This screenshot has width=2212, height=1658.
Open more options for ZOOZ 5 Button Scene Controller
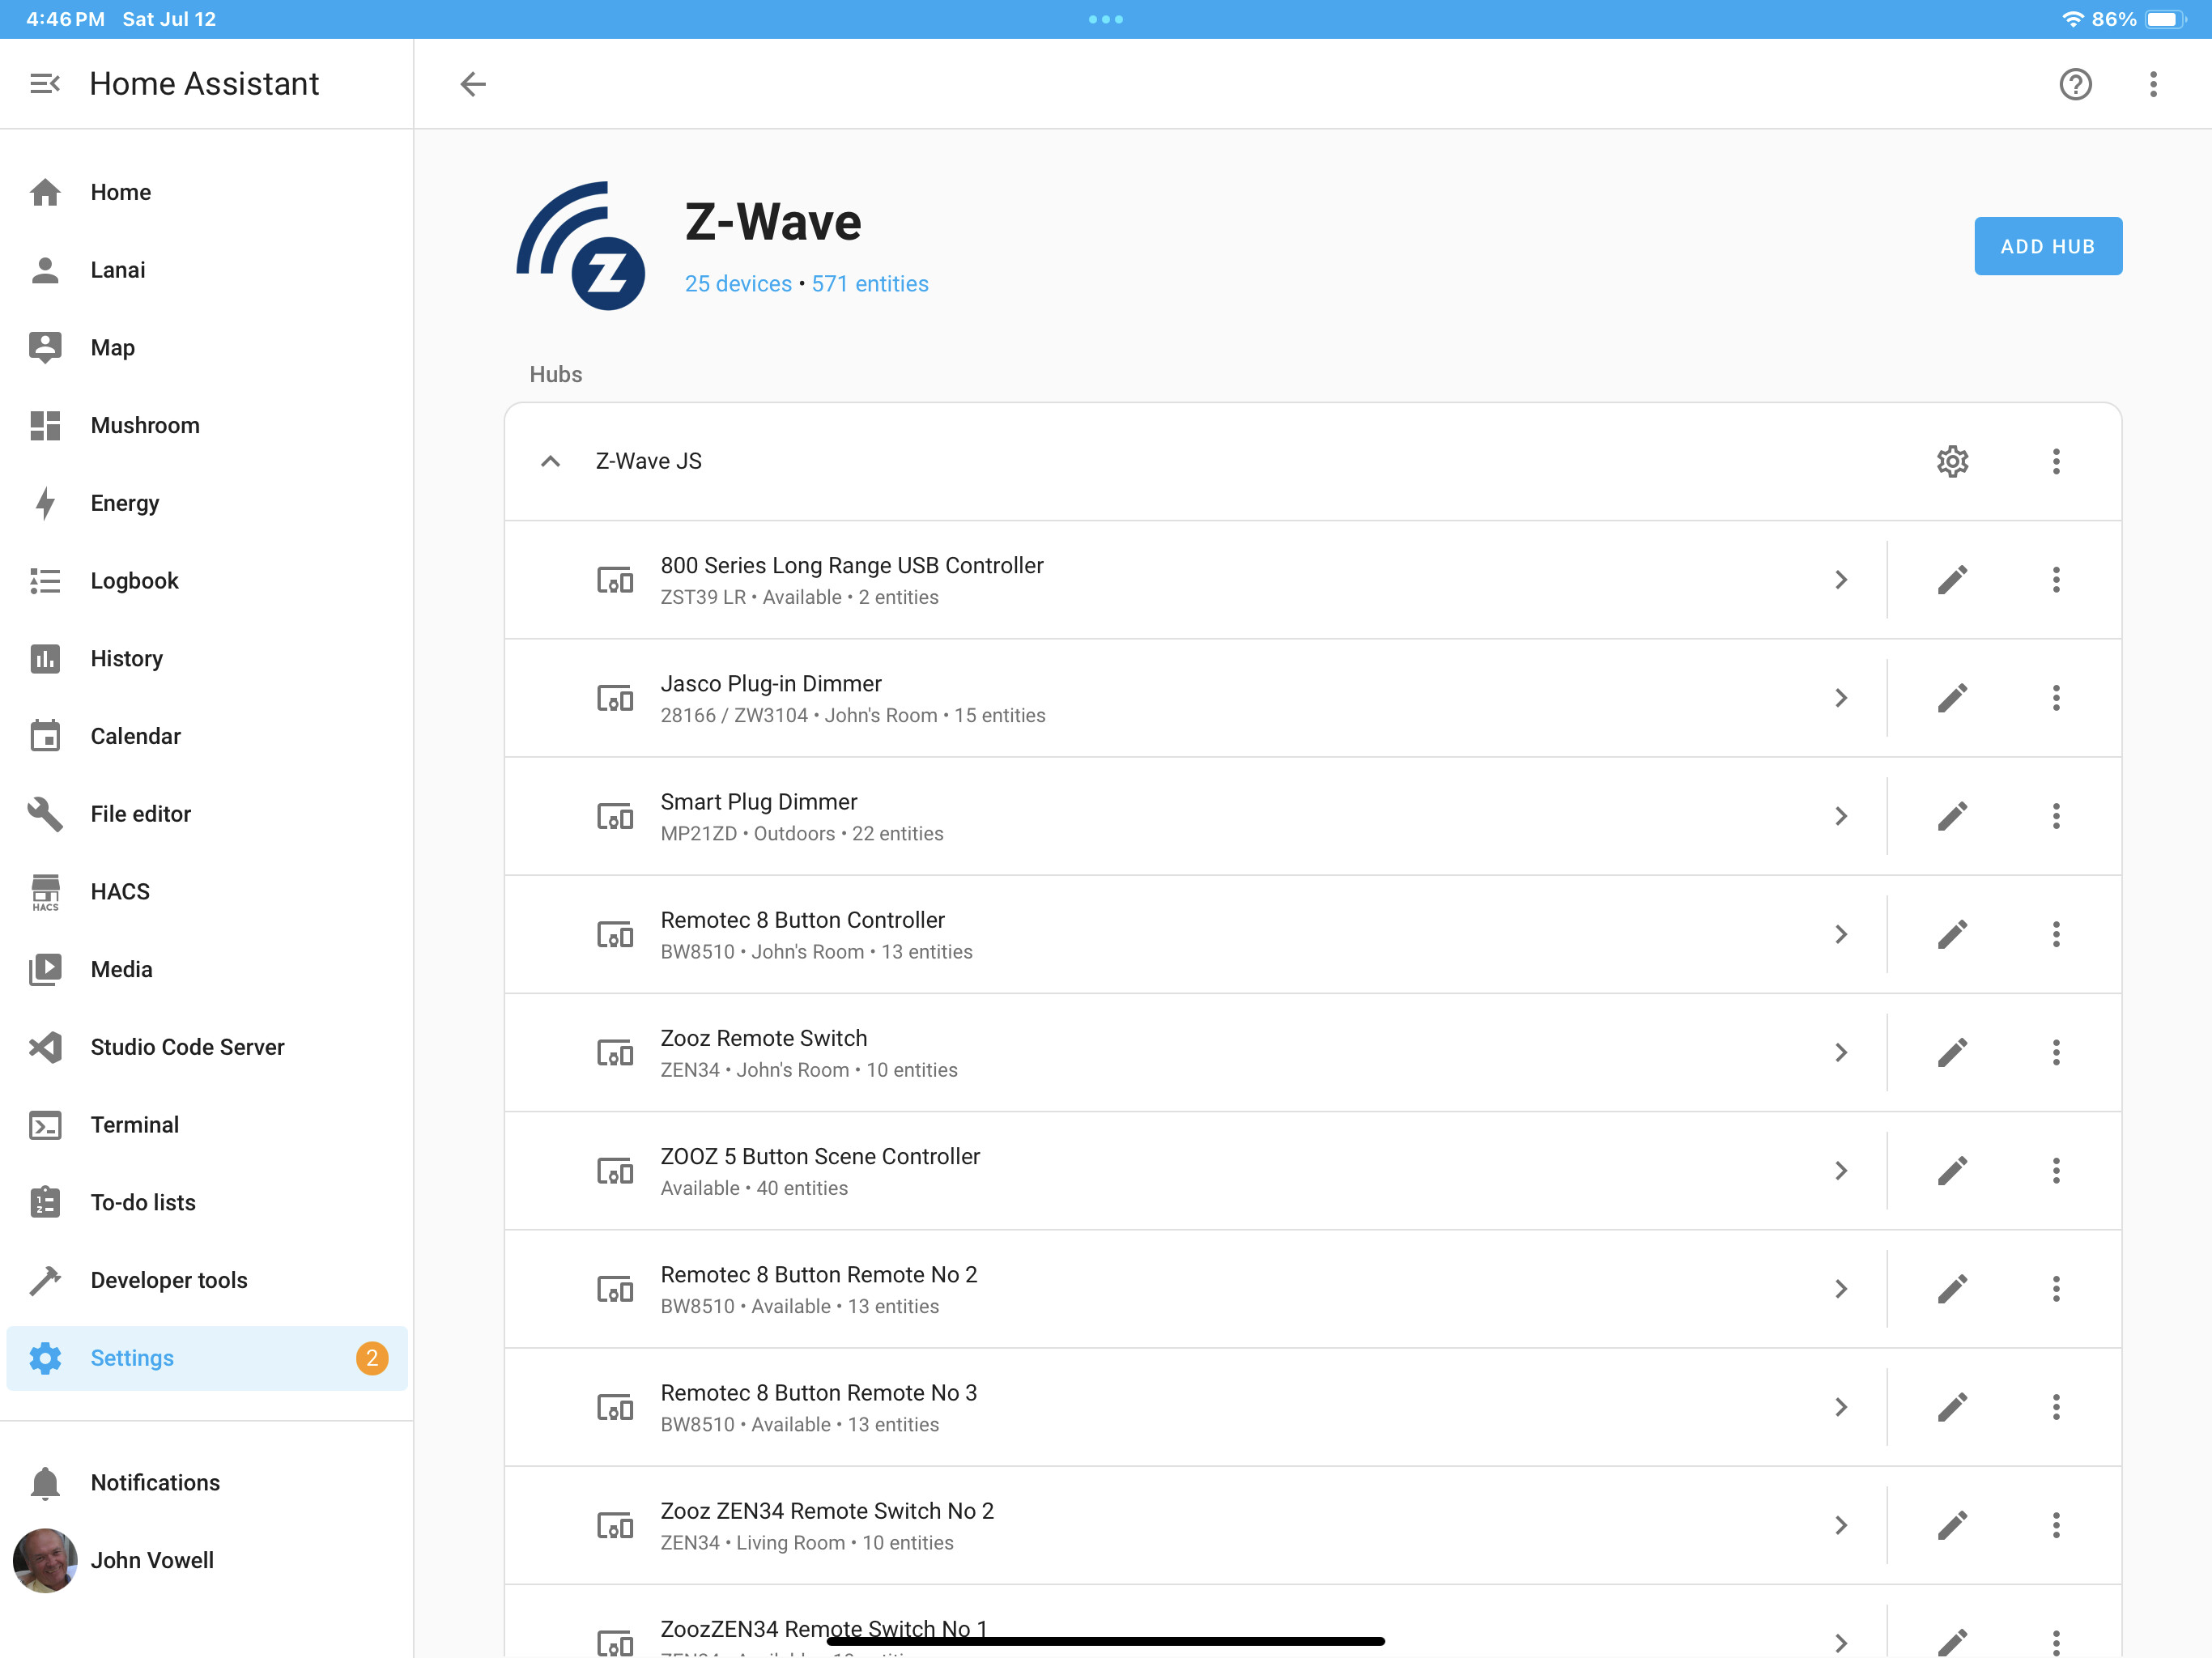click(x=2056, y=1170)
